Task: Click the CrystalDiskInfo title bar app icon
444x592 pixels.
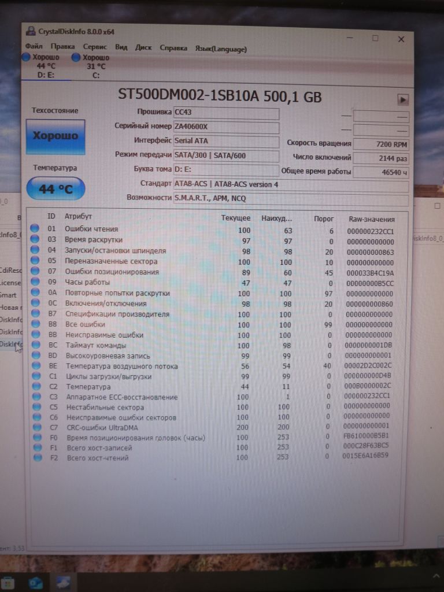Action: coord(31,31)
